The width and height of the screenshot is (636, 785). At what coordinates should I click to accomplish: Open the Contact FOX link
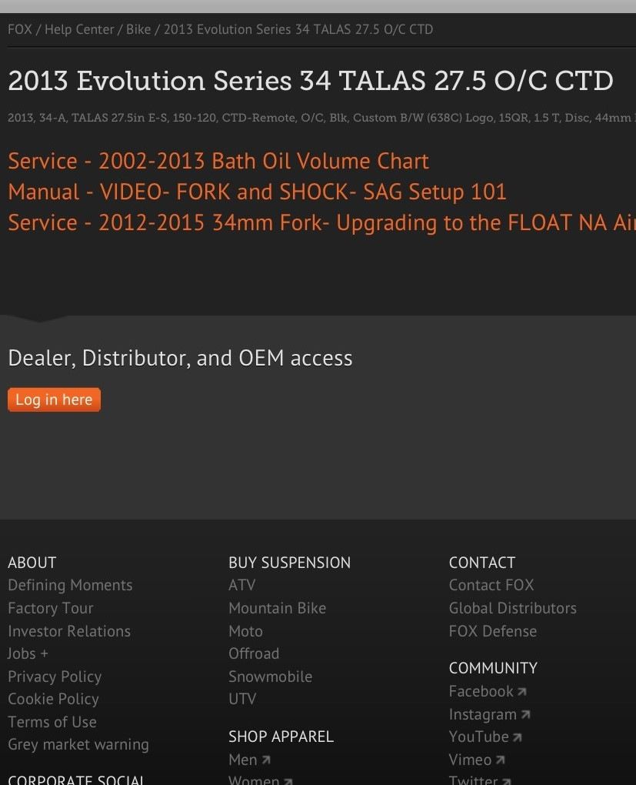point(491,585)
